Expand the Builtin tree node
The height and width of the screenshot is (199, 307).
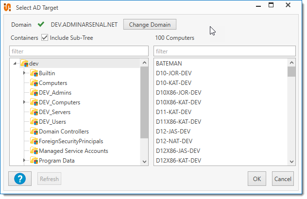[24, 73]
